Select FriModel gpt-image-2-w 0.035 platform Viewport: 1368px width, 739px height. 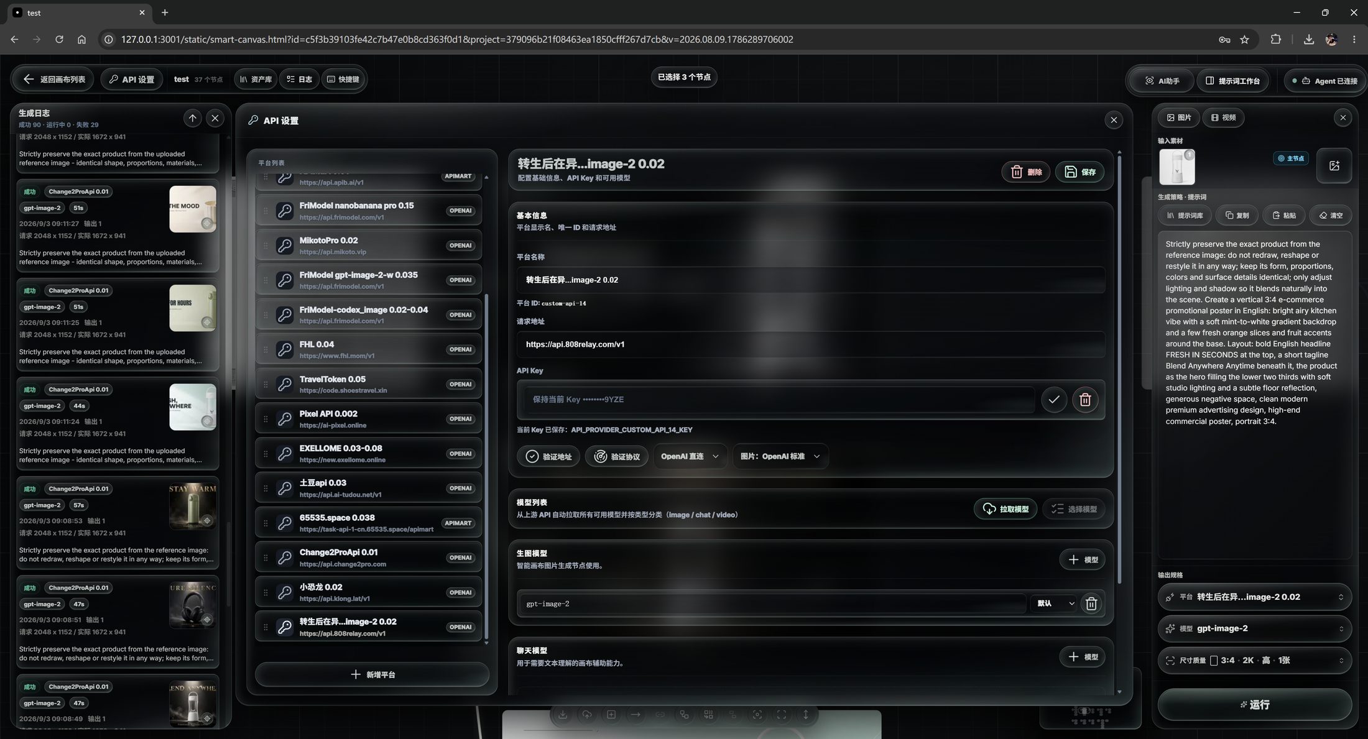369,280
